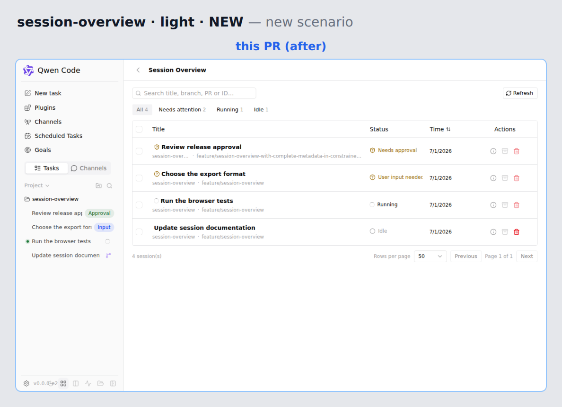
Task: Filter sessions by Idle tab
Action: pos(261,110)
